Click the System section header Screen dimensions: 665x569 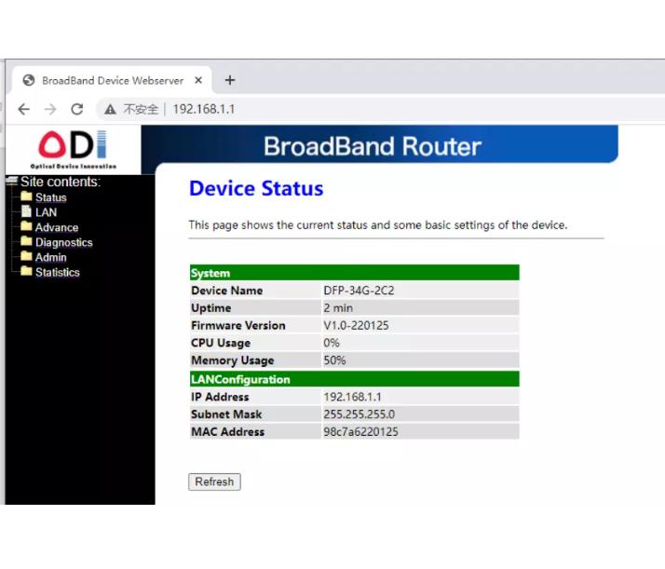point(355,273)
